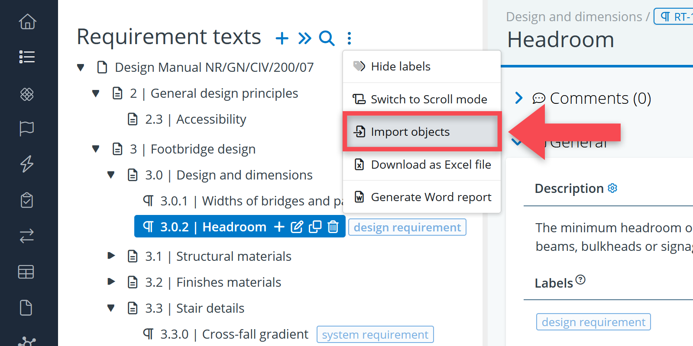Click the system requirement label tag

point(375,334)
